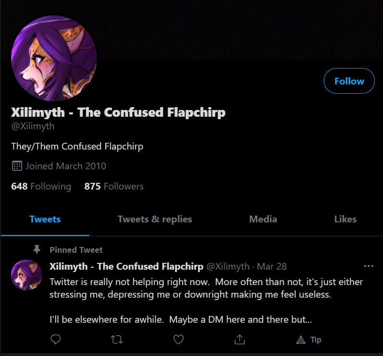
Task: Click the tweet author name in pinned tweet
Action: [x=126, y=266]
